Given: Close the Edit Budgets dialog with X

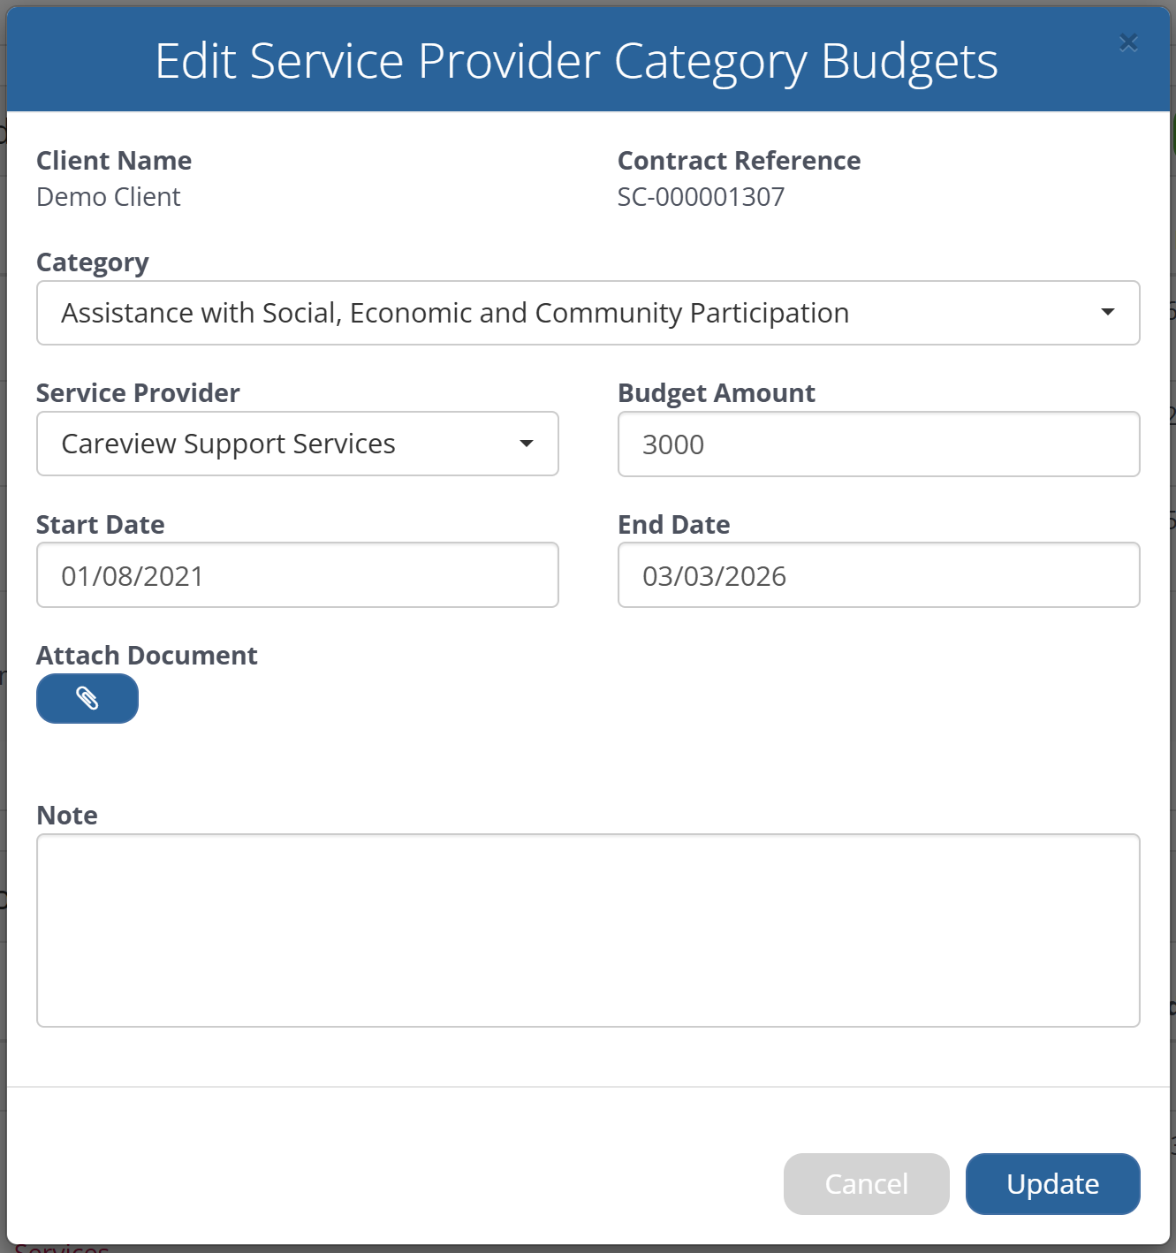Looking at the screenshot, I should tap(1127, 42).
